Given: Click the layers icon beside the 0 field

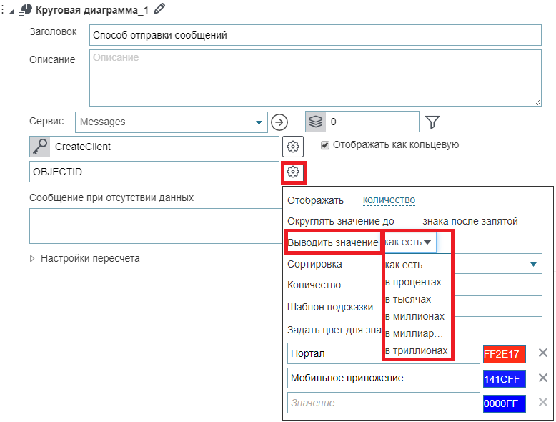Looking at the screenshot, I should coord(316,122).
